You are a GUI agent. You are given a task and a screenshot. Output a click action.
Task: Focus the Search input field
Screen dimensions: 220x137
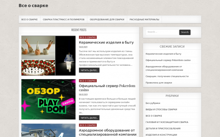pos(162,32)
